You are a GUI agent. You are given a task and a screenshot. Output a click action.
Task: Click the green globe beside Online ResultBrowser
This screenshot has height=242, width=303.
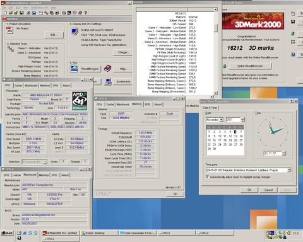coord(225,66)
